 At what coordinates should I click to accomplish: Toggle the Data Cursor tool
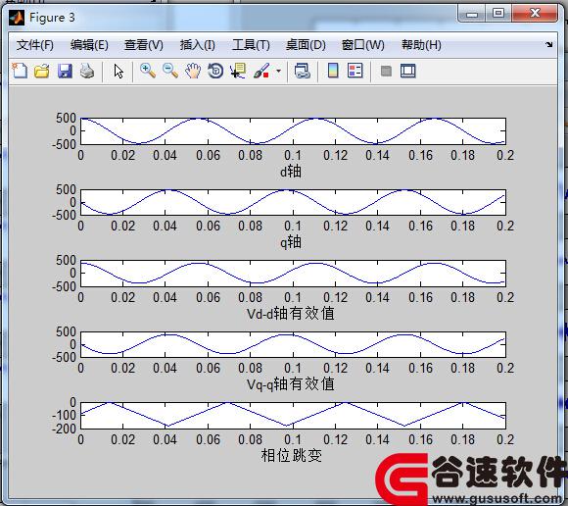point(238,71)
